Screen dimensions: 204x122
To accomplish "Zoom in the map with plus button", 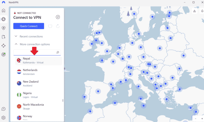I will click(202, 119).
